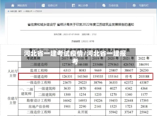The width and height of the screenshot is (157, 116).
Task: Click the small breadcrumb home icon
Action: tap(8, 11)
